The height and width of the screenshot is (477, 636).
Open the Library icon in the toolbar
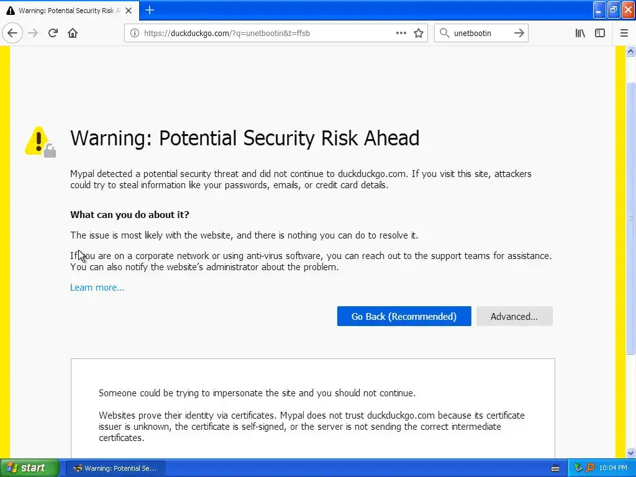pyautogui.click(x=580, y=33)
